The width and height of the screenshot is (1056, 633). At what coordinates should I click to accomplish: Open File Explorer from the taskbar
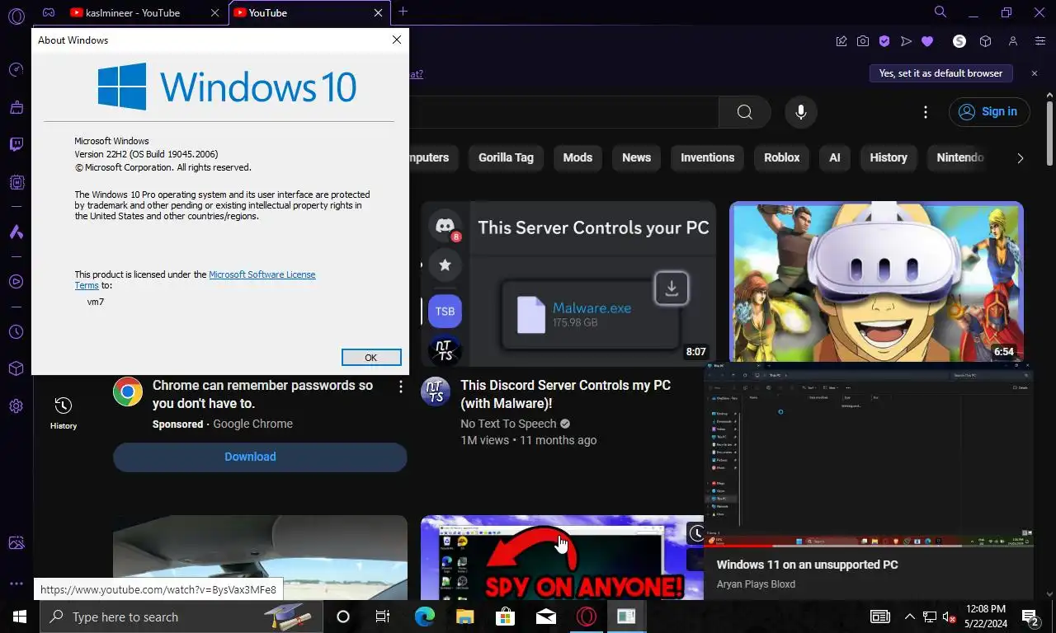(464, 617)
